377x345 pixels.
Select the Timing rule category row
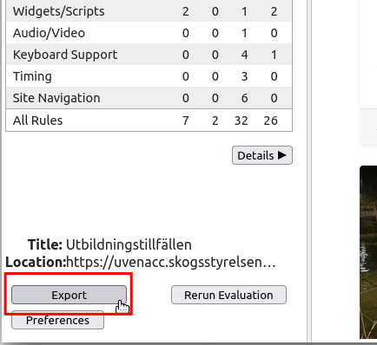(x=149, y=76)
